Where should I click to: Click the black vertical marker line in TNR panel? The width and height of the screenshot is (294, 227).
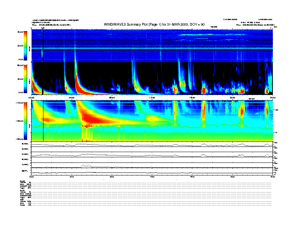tap(43, 121)
